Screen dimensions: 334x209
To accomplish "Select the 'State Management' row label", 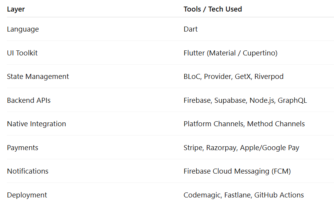I will pyautogui.click(x=38, y=76).
